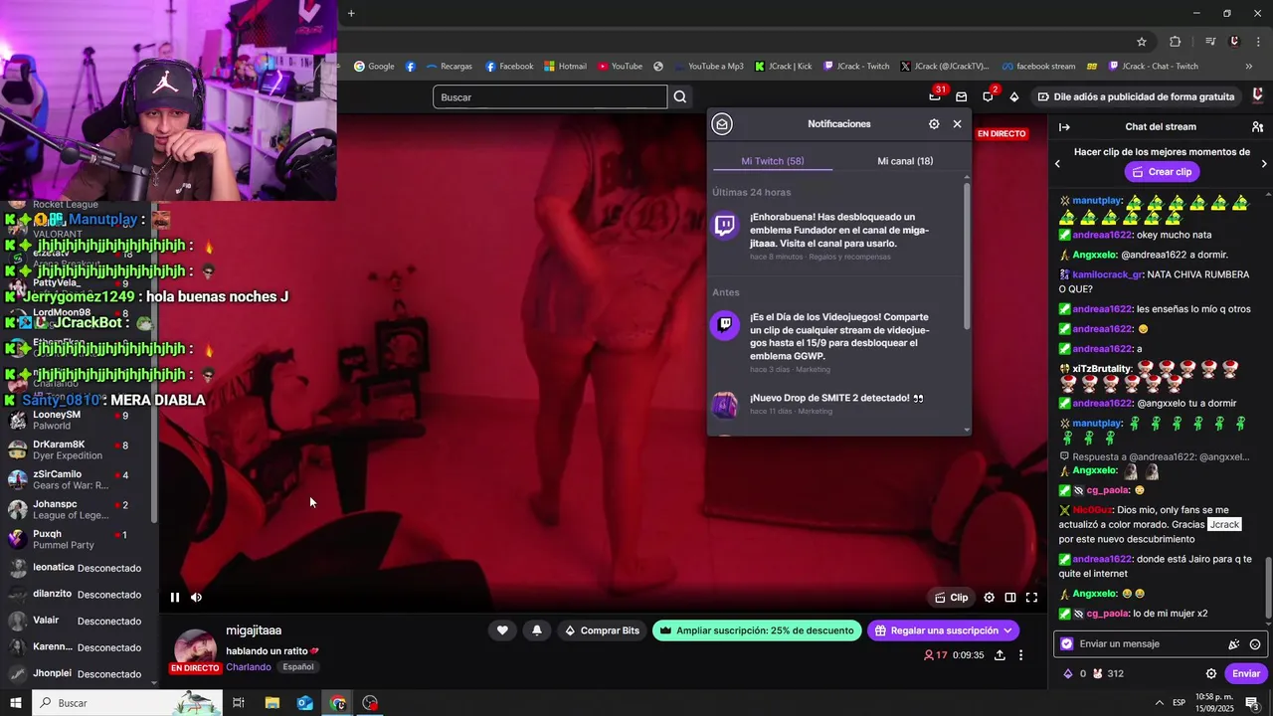Close the Notificaciones panel

[957, 124]
